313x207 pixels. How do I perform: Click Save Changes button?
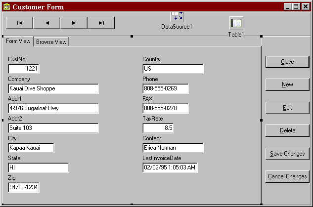[287, 154]
